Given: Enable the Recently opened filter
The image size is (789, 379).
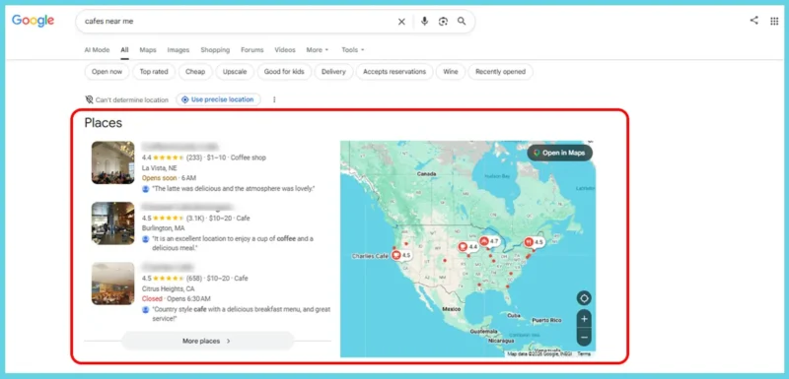Looking at the screenshot, I should click(x=500, y=72).
